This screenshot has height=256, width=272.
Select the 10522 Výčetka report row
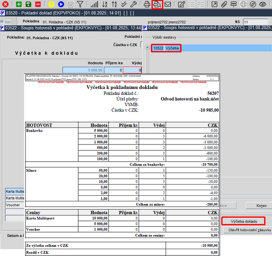[x=167, y=48]
